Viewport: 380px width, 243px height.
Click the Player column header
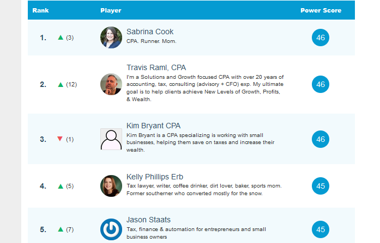[x=111, y=10]
